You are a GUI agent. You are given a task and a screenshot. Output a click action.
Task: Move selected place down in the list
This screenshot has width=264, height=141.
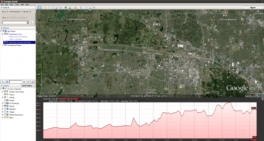point(28,82)
